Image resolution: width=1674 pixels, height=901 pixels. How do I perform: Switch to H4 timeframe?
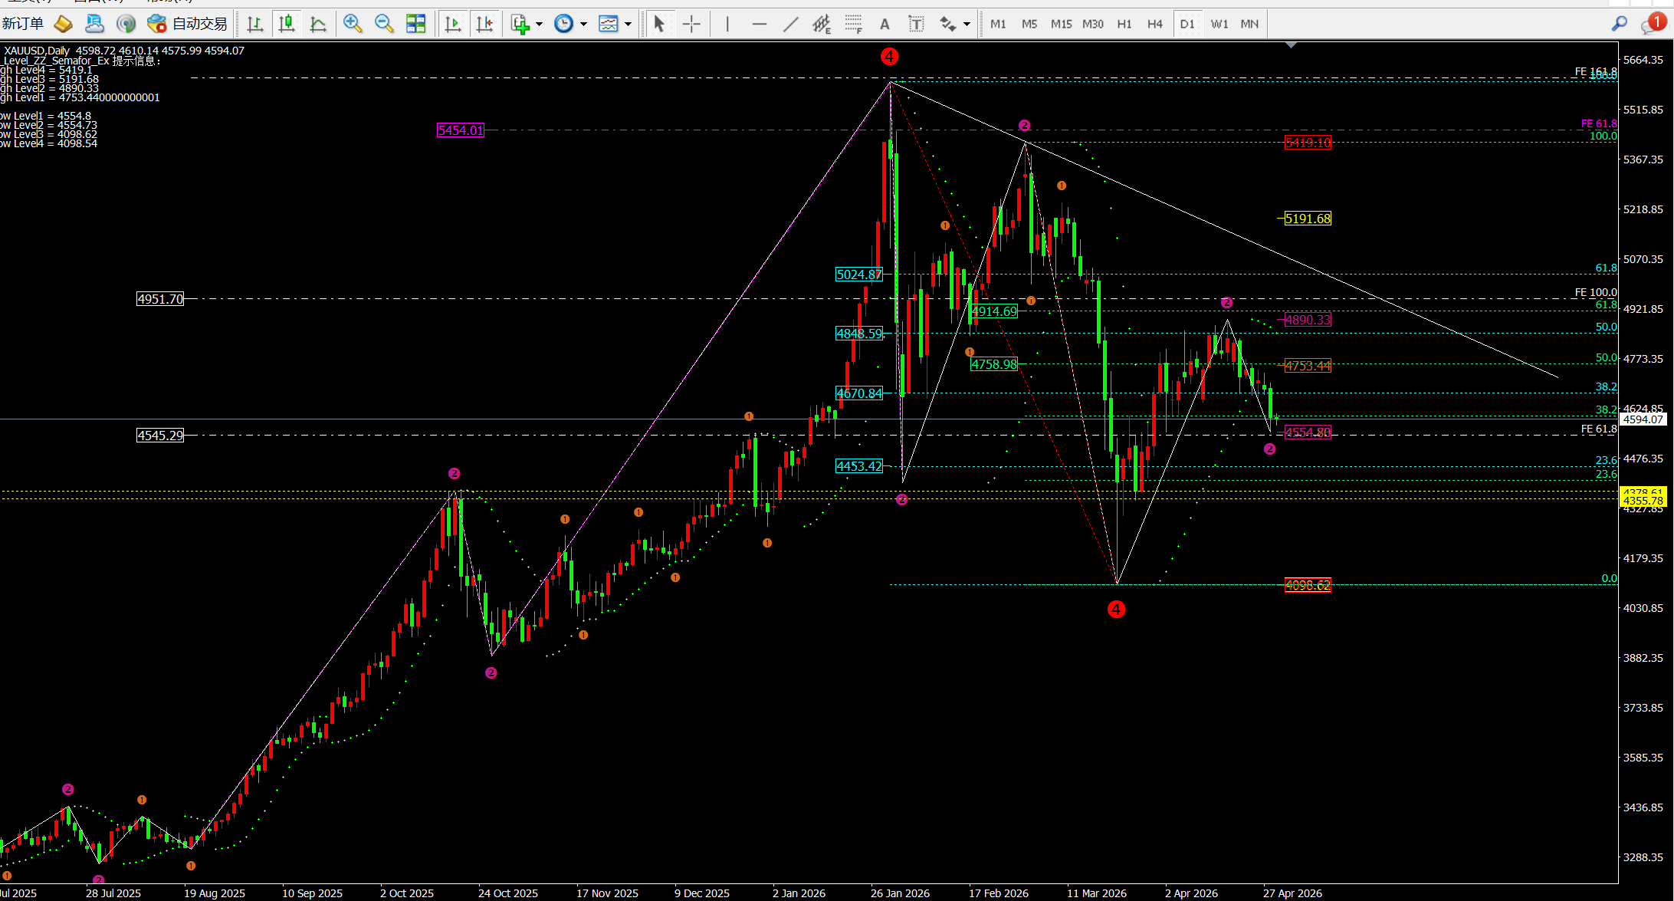pos(1155,24)
